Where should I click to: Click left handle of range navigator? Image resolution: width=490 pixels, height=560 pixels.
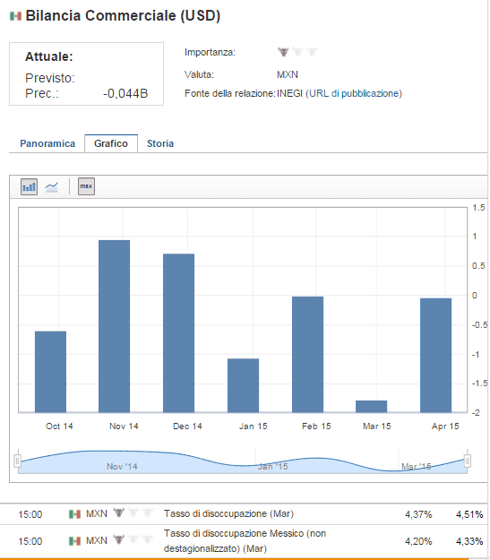coord(18,461)
